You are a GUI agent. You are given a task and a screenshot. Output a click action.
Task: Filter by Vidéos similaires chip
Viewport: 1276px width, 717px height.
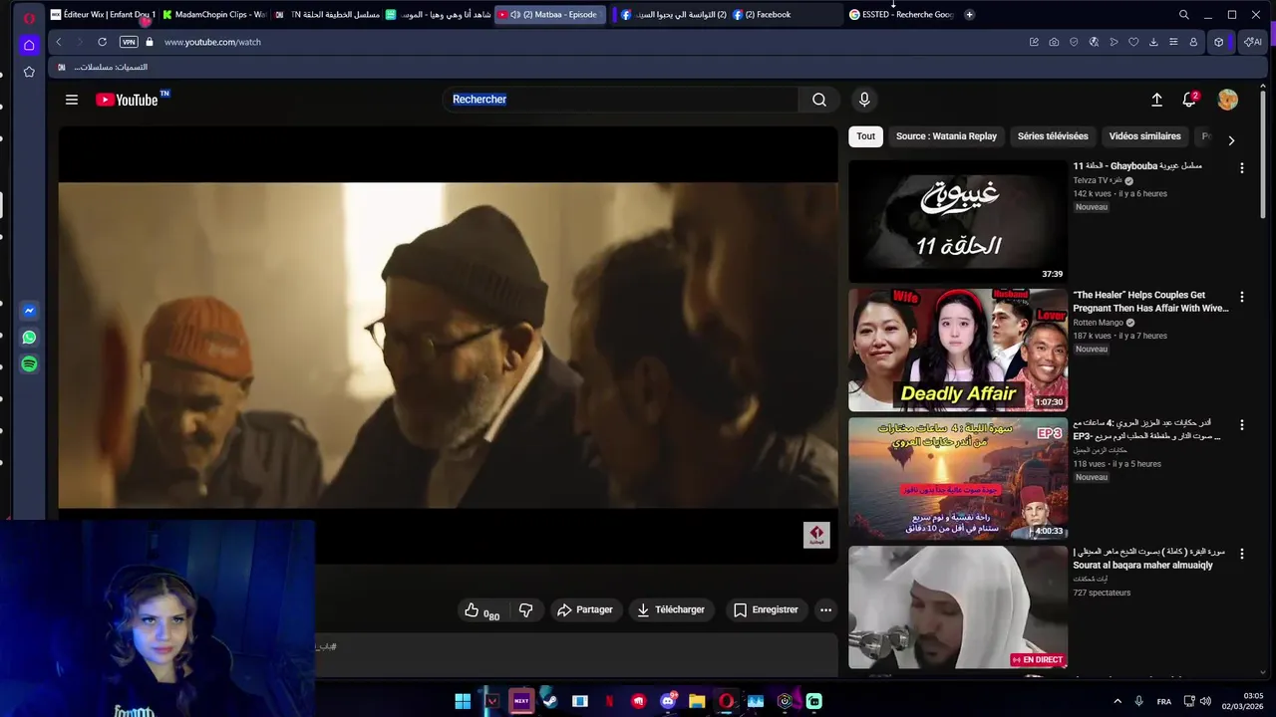click(x=1144, y=136)
